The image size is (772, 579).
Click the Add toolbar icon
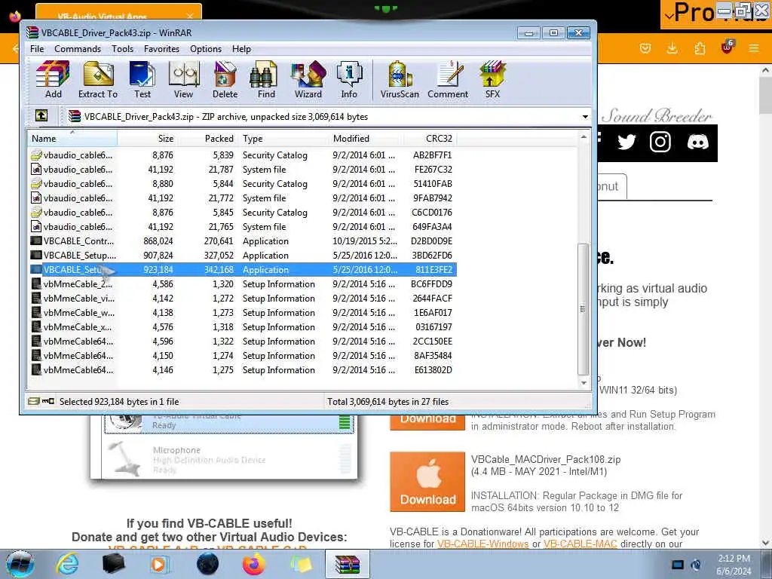pos(53,80)
